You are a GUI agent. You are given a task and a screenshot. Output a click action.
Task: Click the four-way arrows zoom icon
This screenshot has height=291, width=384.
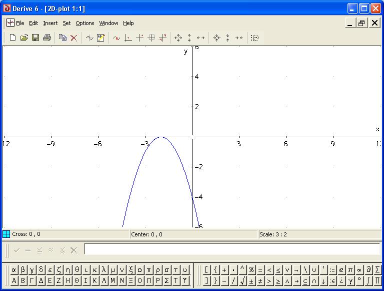pyautogui.click(x=178, y=38)
